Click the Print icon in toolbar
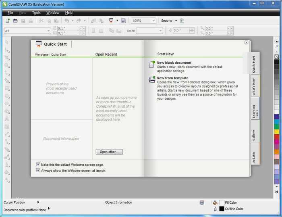This screenshot has width=282, height=217. [x=31, y=21]
